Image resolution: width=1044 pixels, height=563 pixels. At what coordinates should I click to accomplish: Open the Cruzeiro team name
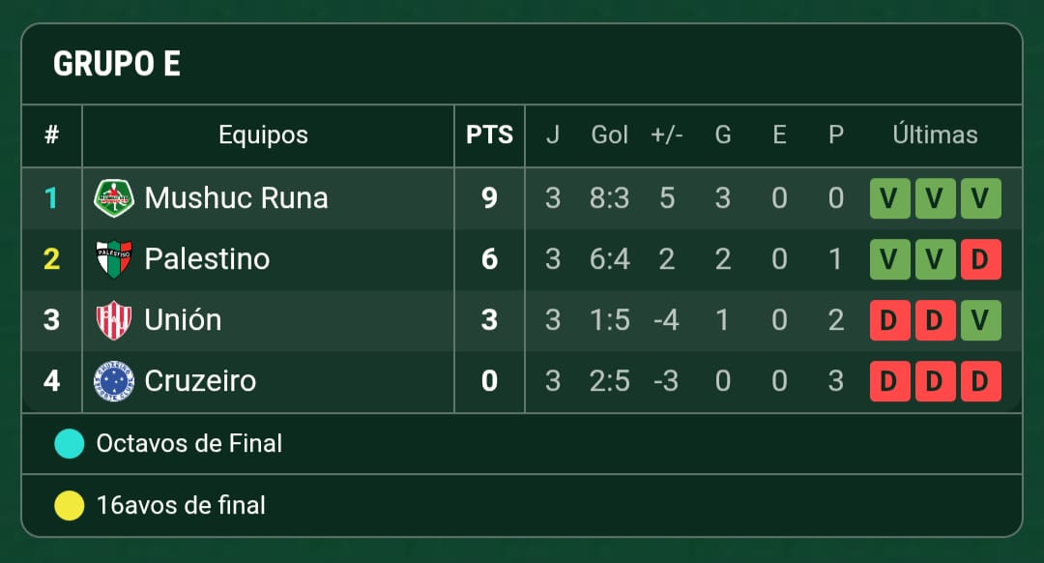pos(200,381)
